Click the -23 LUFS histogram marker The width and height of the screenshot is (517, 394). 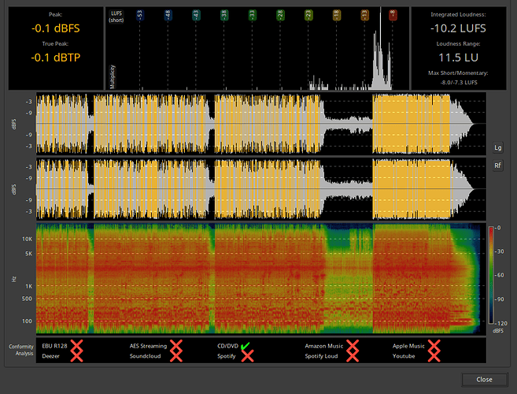pos(308,14)
